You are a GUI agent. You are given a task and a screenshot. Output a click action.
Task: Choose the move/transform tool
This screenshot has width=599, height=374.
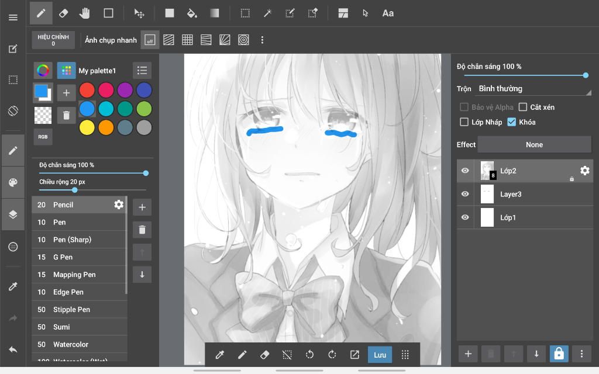(139, 13)
